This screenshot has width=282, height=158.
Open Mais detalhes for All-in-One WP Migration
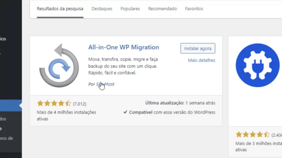[202, 60]
